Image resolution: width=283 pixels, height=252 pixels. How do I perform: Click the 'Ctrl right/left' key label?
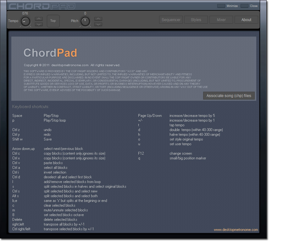(21, 229)
